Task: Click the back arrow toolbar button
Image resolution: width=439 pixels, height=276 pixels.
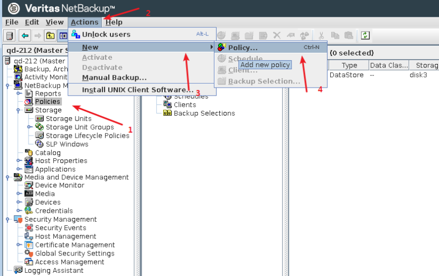Action: click(x=25, y=35)
